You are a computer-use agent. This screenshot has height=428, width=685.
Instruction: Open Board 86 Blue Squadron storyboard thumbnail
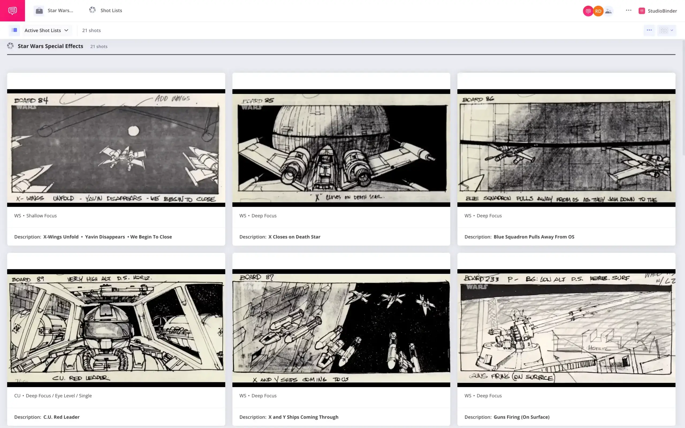[x=566, y=148]
